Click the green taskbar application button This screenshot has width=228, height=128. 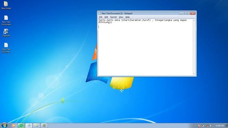tap(21, 126)
